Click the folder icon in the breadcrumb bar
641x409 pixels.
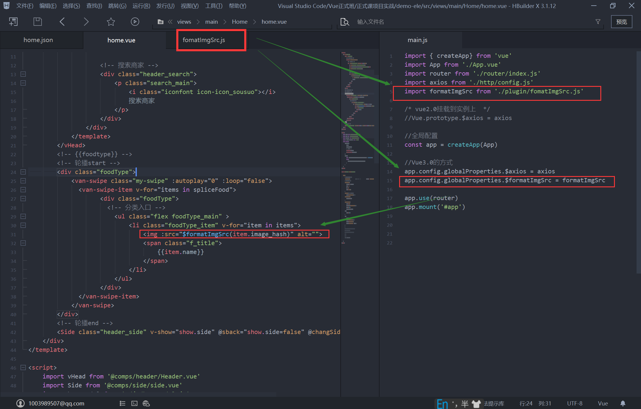coord(161,21)
